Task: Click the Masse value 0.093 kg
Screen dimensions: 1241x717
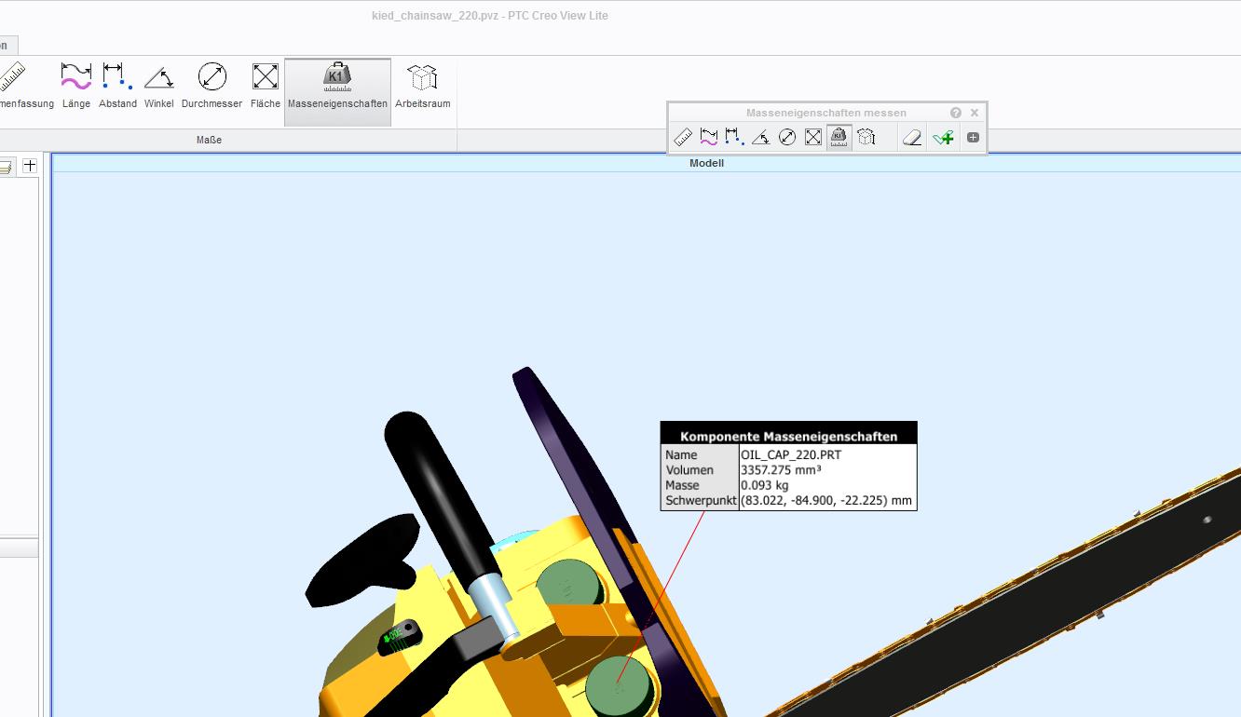Action: point(765,485)
